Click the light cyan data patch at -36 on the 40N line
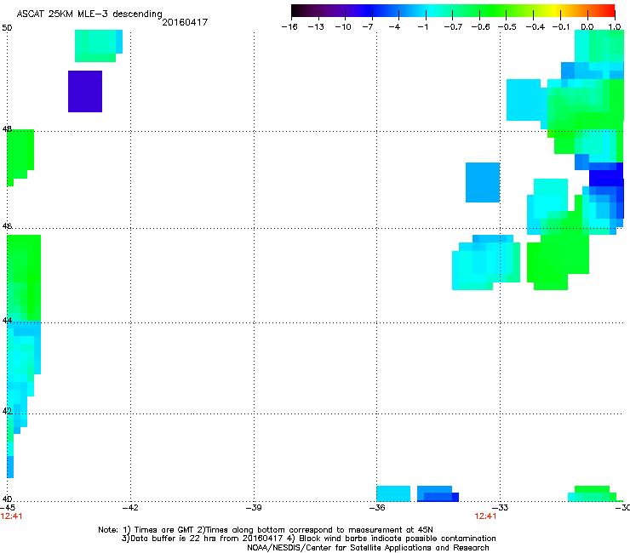630x553 pixels. [x=393, y=493]
